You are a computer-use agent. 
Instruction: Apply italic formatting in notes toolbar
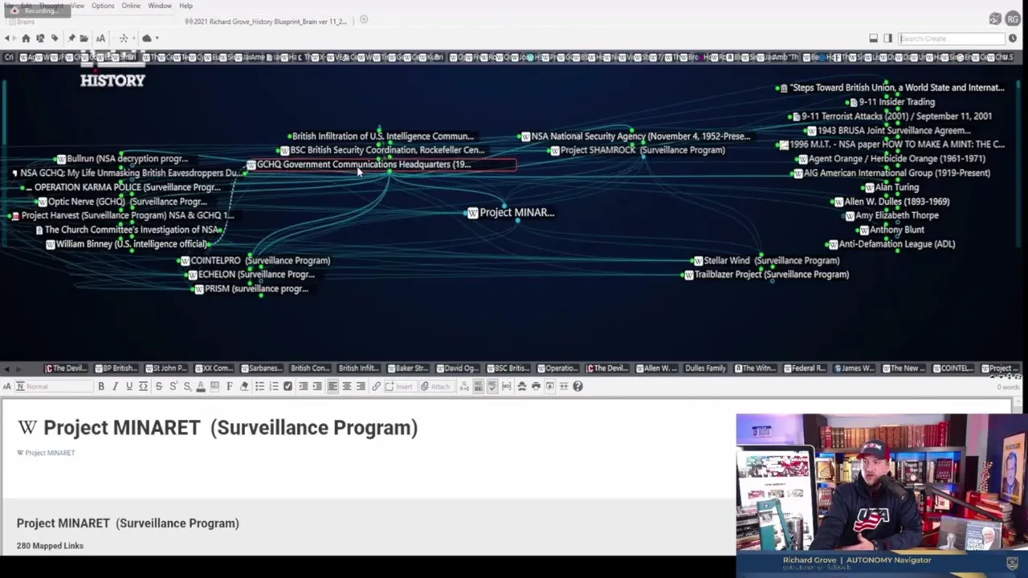(115, 386)
